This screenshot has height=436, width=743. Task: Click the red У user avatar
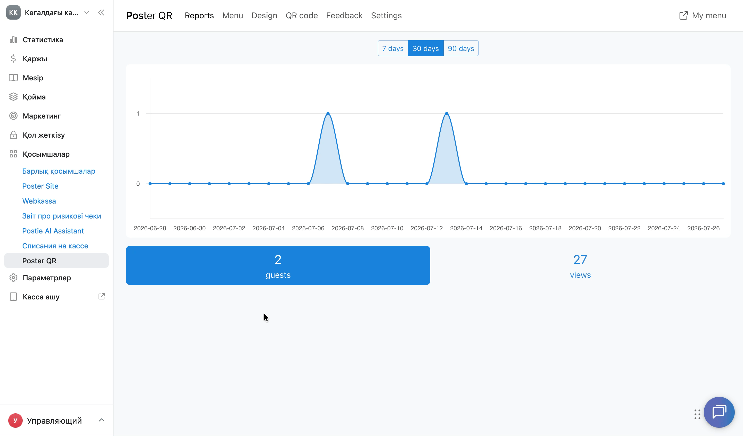(x=15, y=420)
